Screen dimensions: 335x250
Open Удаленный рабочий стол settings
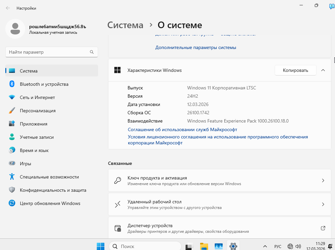tap(219, 204)
